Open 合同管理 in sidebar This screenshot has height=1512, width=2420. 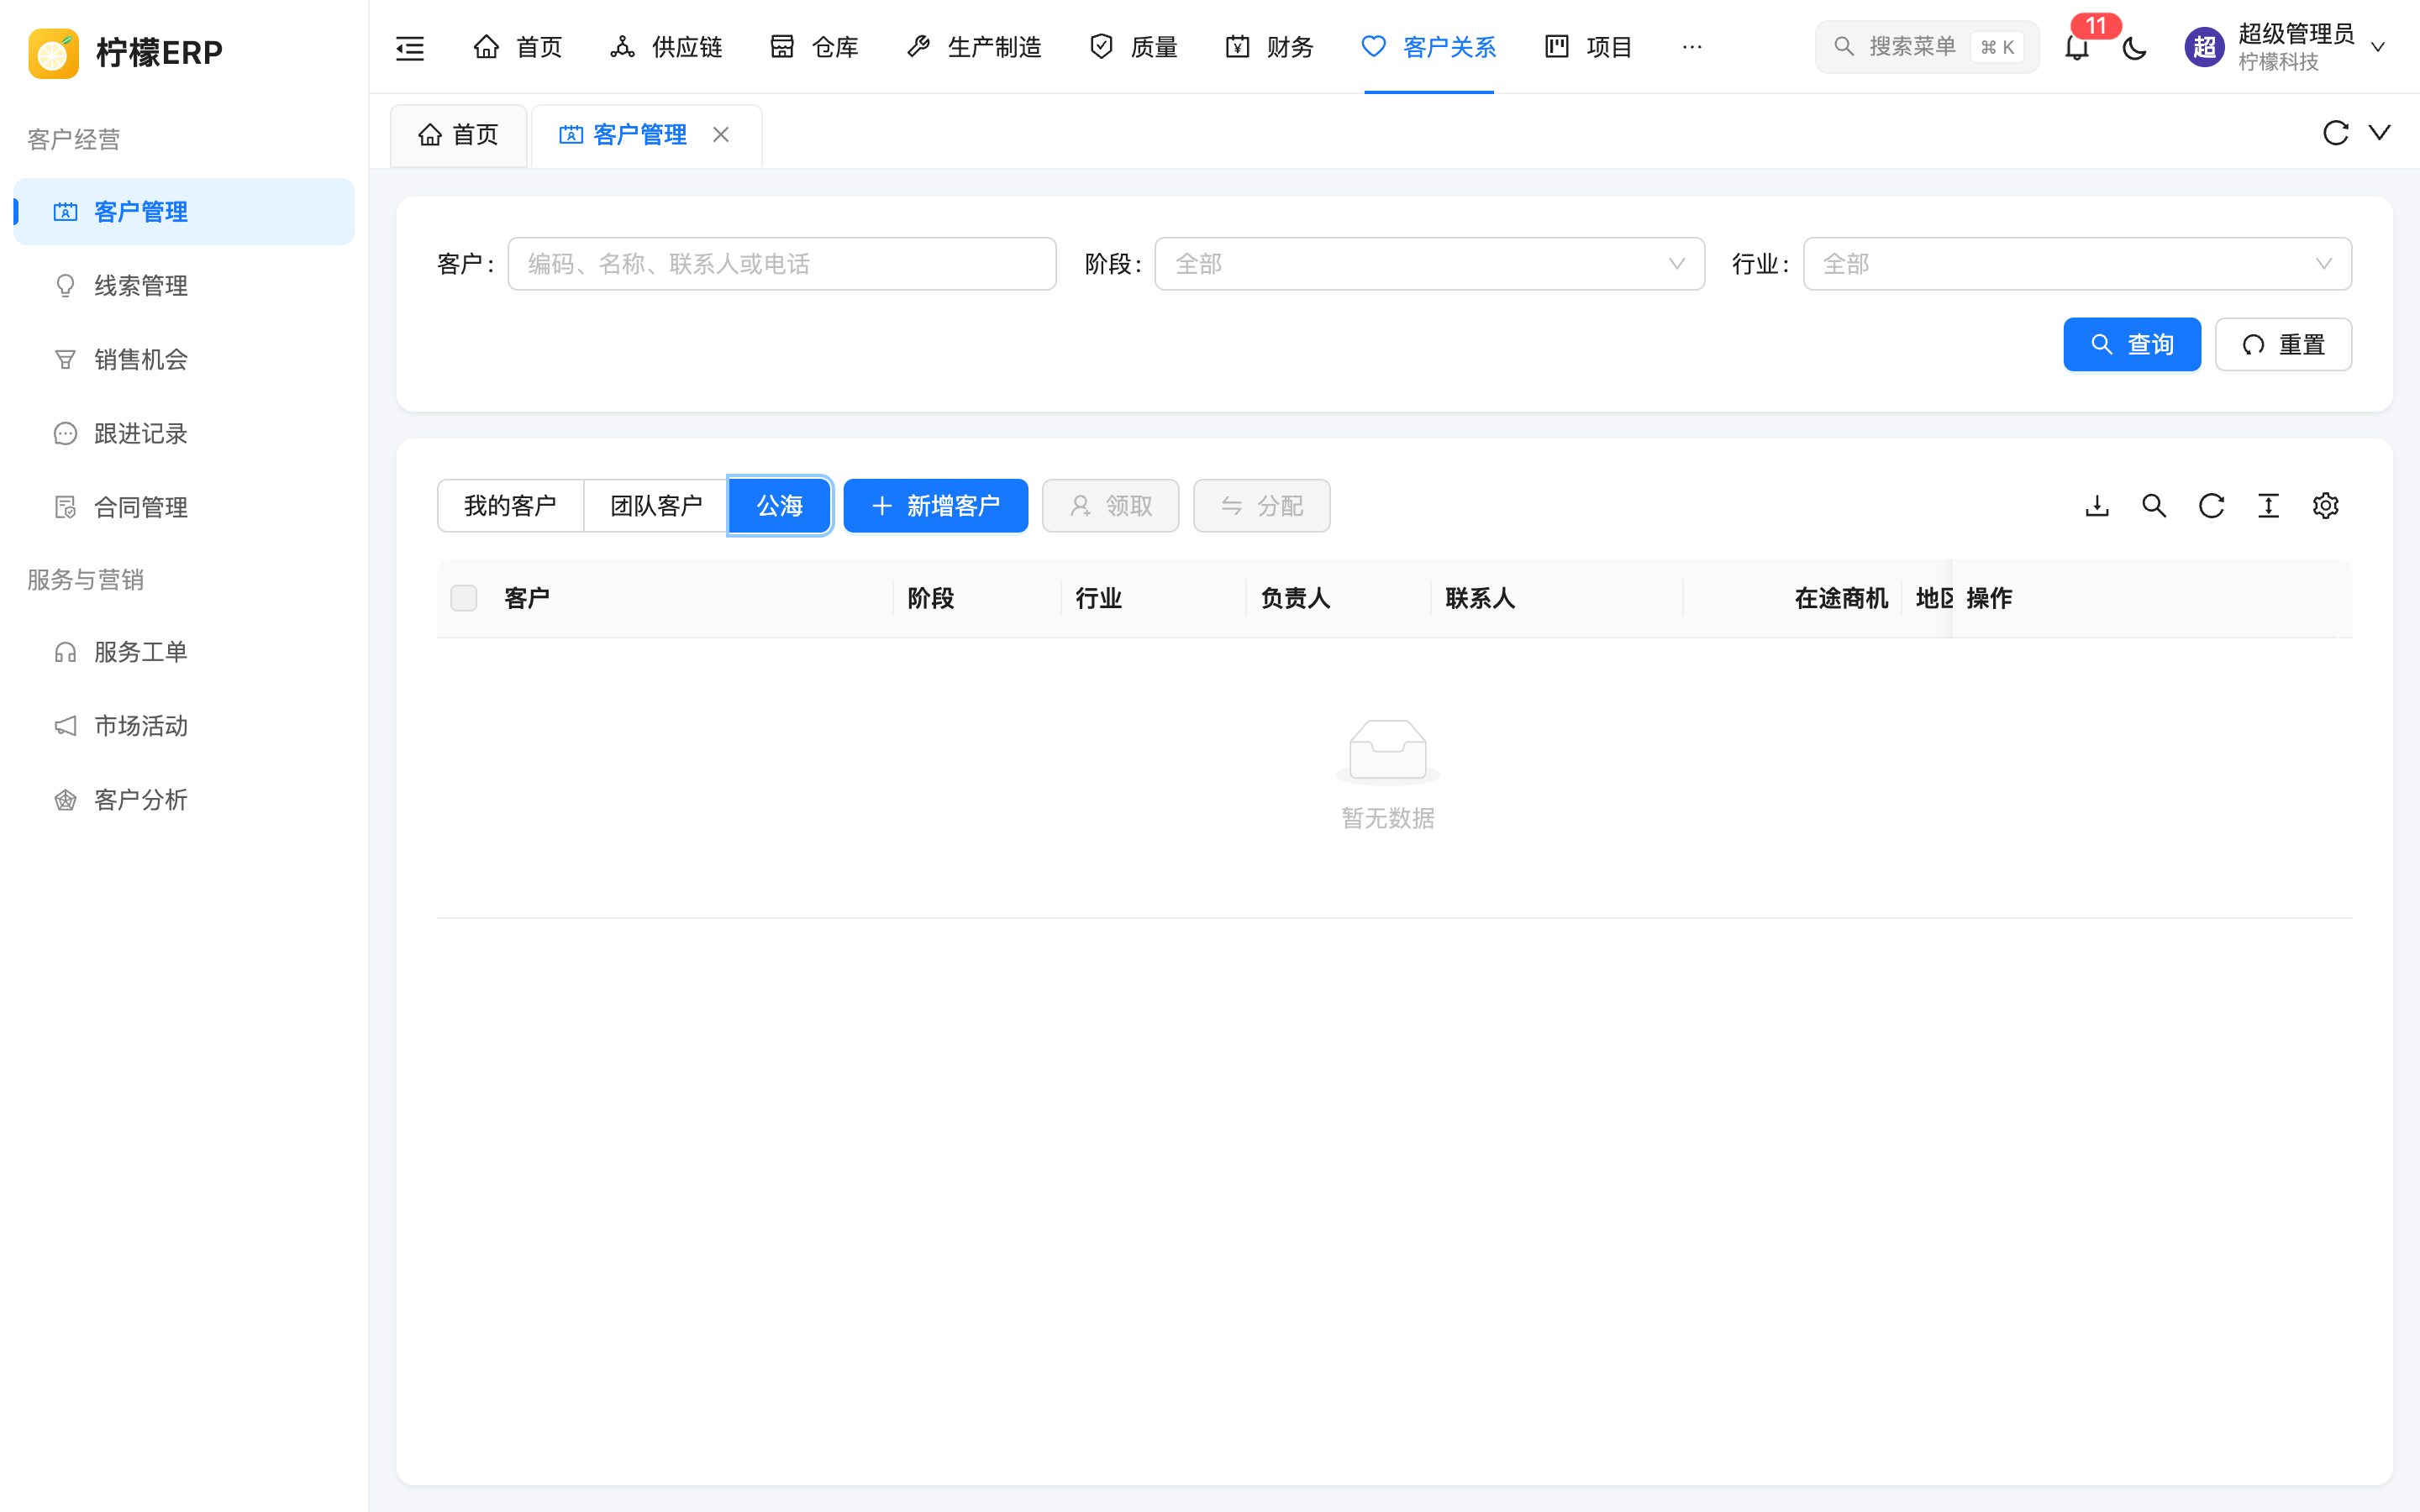[184, 508]
